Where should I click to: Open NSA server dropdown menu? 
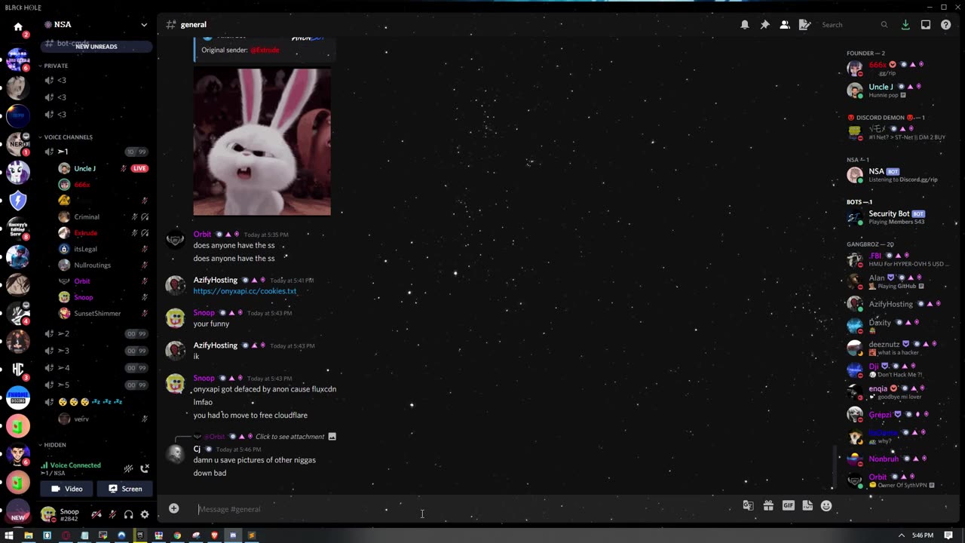point(95,24)
